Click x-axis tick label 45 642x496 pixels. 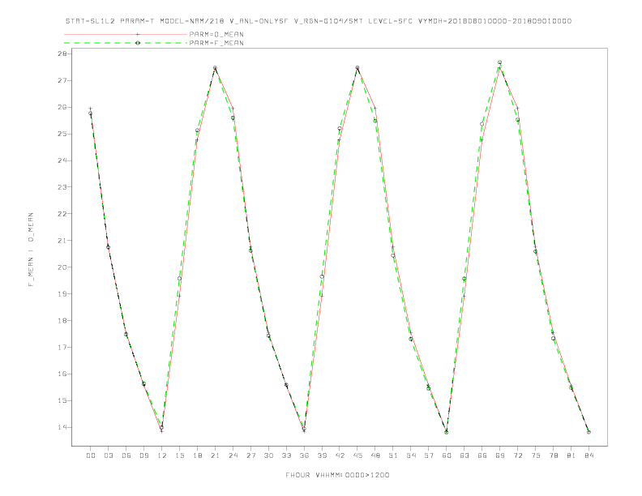point(357,455)
